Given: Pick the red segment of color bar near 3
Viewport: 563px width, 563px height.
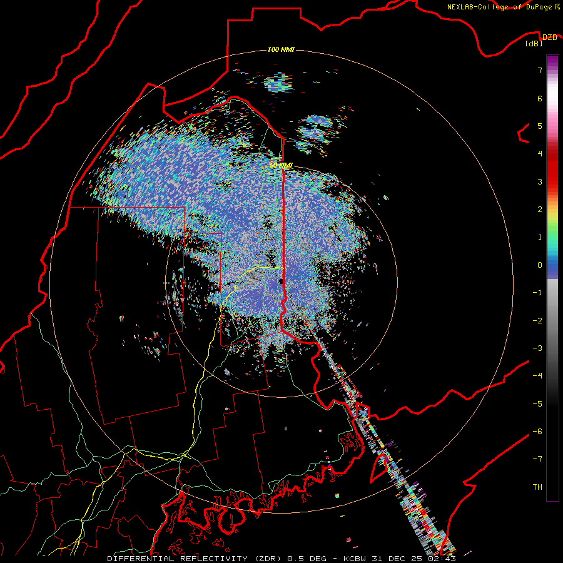Looking at the screenshot, I should [552, 176].
